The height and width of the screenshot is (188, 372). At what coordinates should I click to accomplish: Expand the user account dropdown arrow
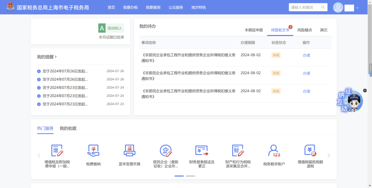(x=357, y=8)
